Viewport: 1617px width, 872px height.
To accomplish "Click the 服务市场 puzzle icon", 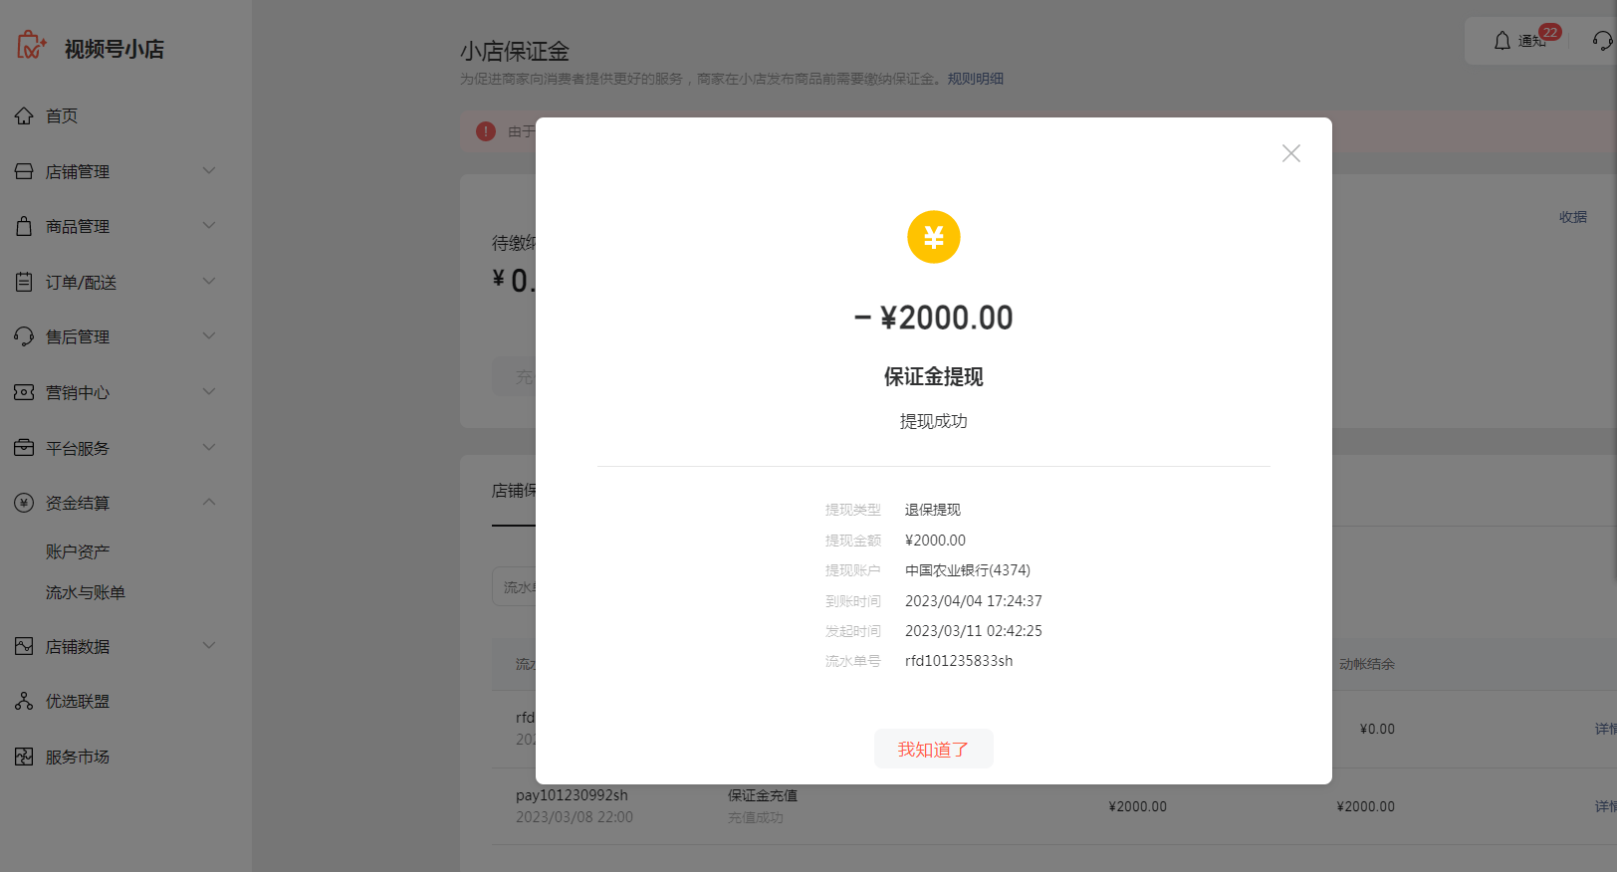I will point(24,757).
